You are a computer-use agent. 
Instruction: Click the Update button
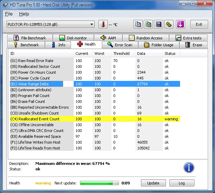[x=153, y=183]
